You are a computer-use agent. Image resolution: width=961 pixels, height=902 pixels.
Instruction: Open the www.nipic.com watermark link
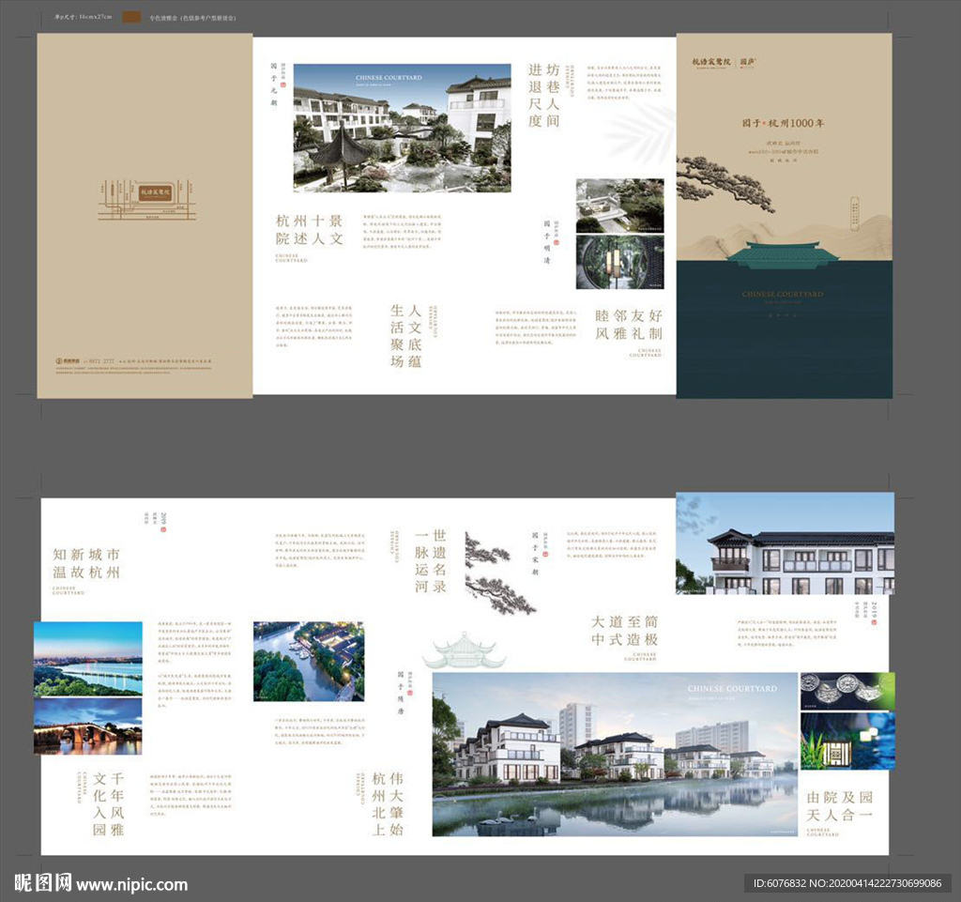[131, 884]
